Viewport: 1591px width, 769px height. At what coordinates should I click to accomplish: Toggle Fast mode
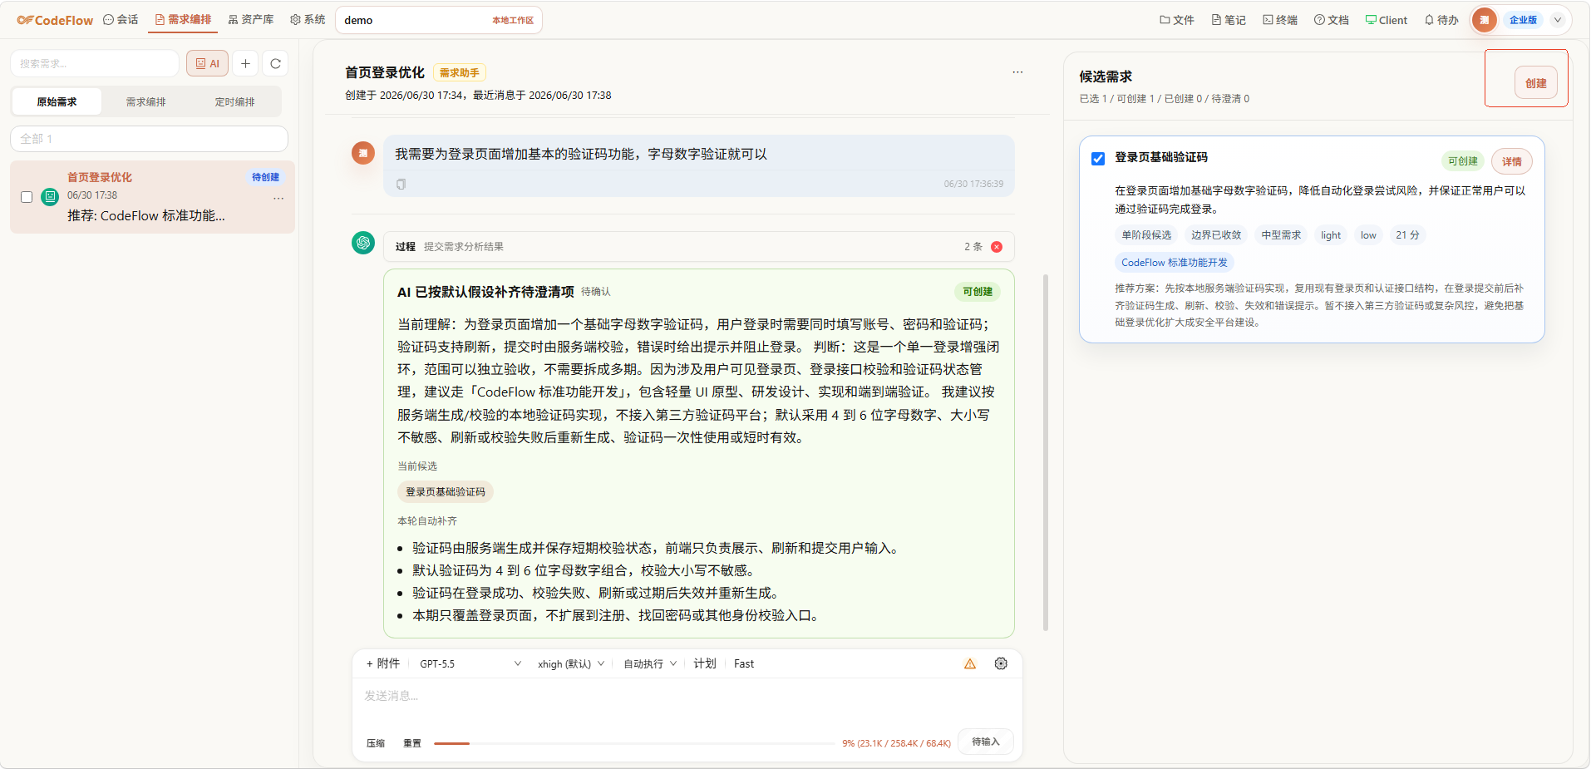click(744, 663)
